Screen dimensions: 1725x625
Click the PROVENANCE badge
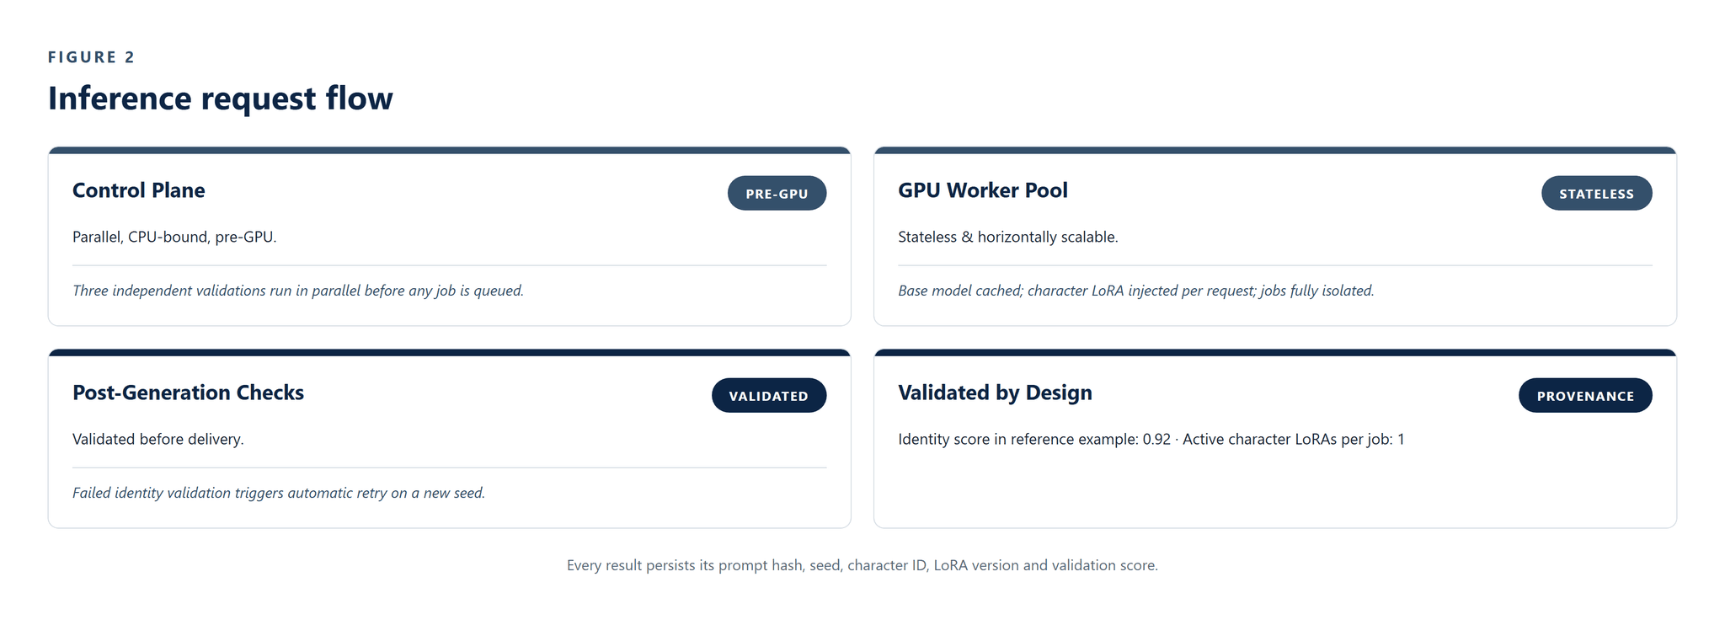[x=1585, y=395]
